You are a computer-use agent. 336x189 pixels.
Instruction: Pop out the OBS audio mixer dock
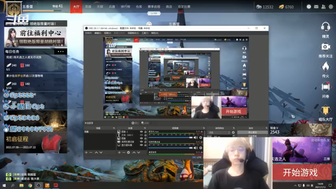coord(204,128)
